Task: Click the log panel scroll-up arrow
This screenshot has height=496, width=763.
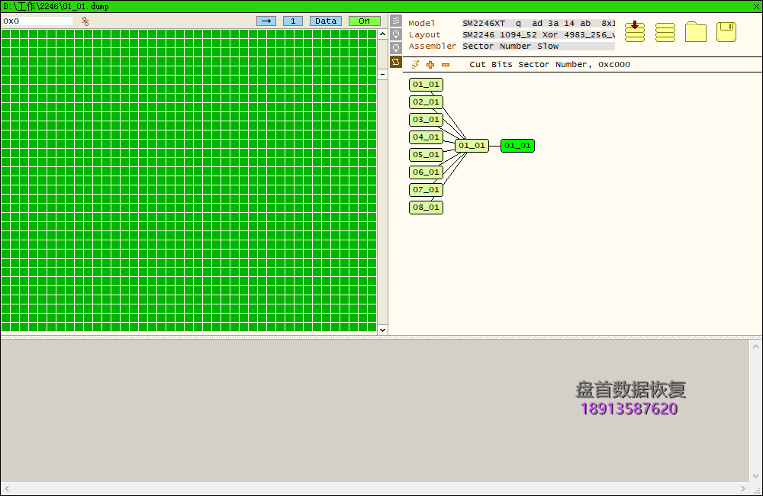Action: pos(755,346)
